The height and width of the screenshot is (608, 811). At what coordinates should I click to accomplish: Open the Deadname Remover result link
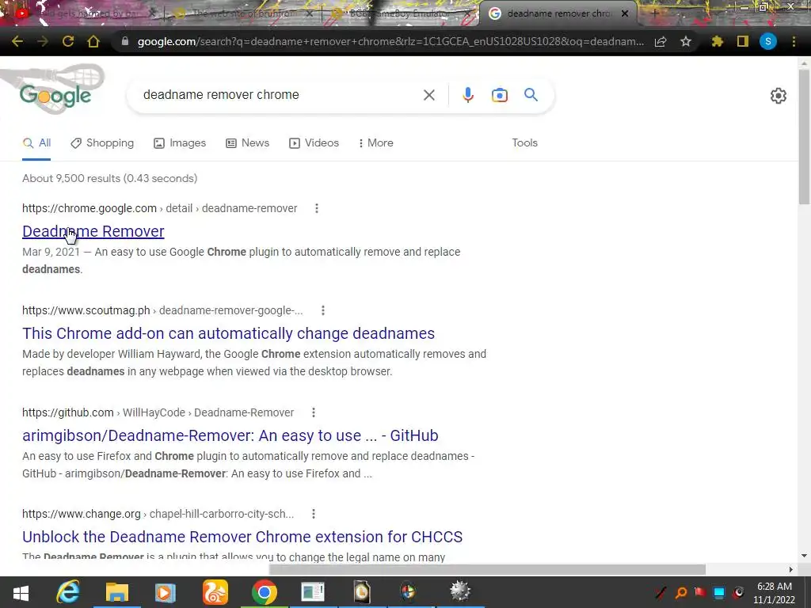93,231
